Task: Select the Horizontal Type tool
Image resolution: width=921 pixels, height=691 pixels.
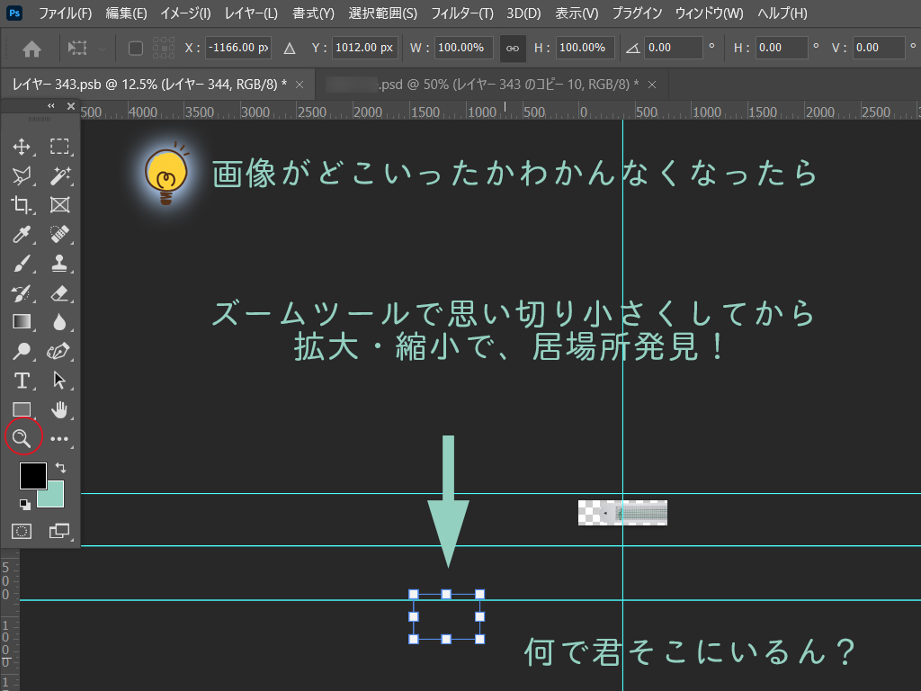Action: (22, 380)
